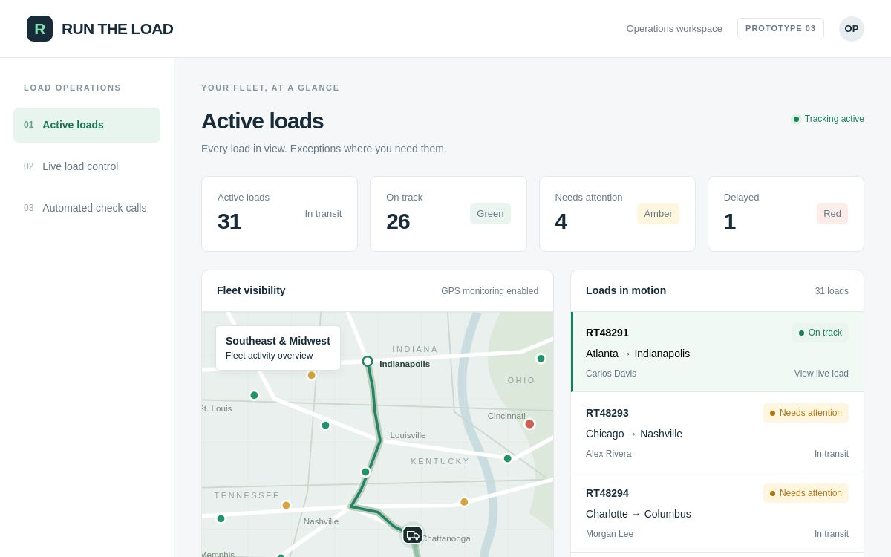This screenshot has height=557, width=891.
Task: Click the Green badge on On track card
Action: tap(490, 214)
